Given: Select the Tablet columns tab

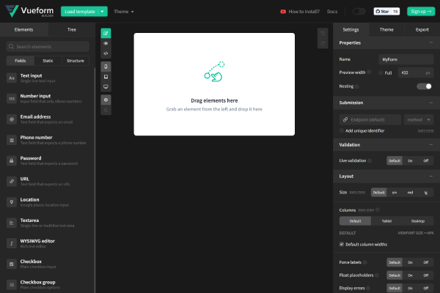Looking at the screenshot, I should tap(386, 221).
